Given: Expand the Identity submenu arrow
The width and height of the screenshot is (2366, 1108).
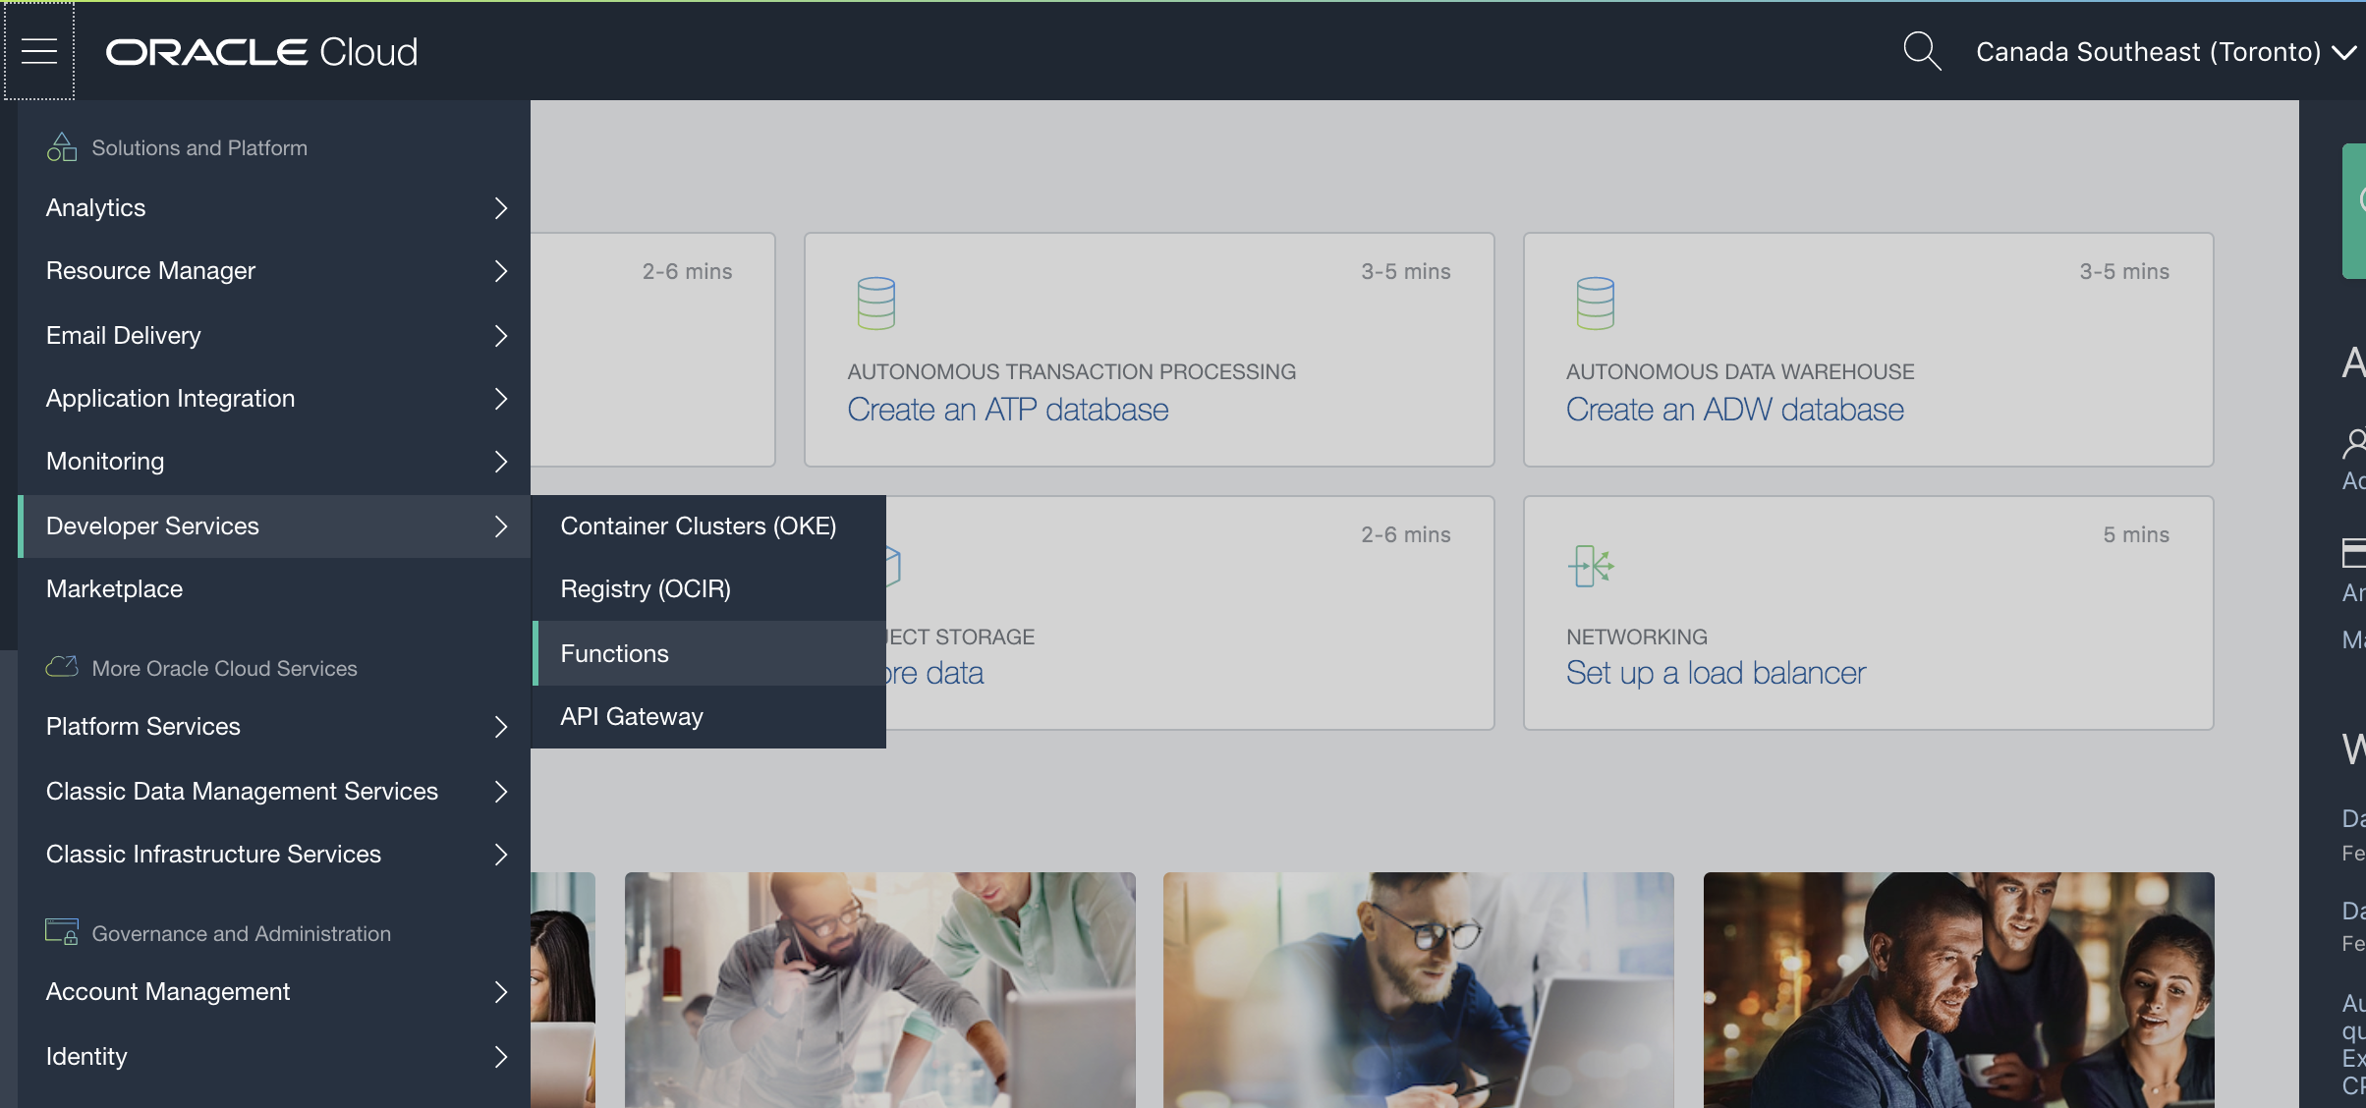Looking at the screenshot, I should click(500, 1057).
